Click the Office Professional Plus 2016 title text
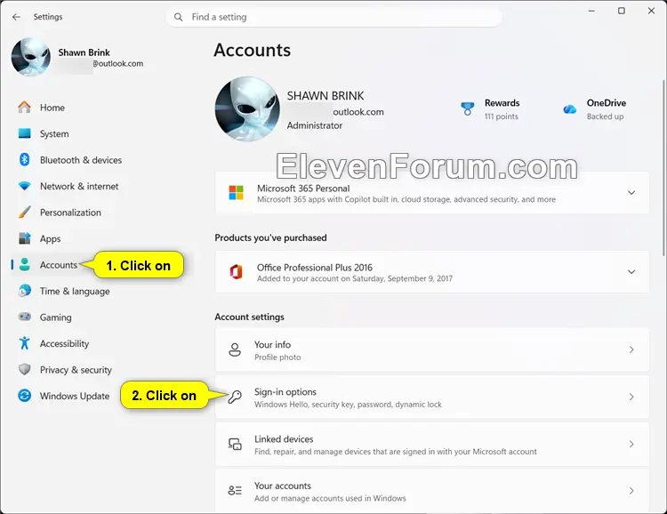Viewport: 667px width, 514px height. [314, 268]
